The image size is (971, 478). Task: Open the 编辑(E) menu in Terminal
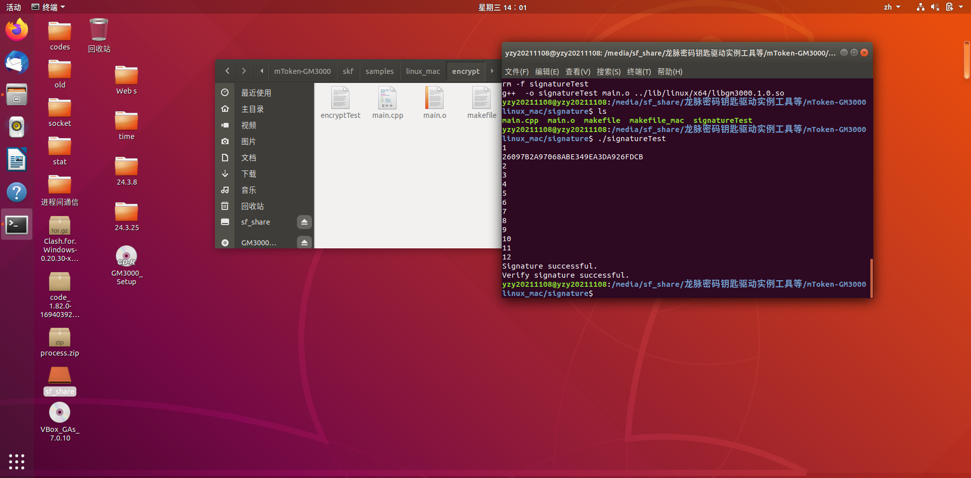547,72
